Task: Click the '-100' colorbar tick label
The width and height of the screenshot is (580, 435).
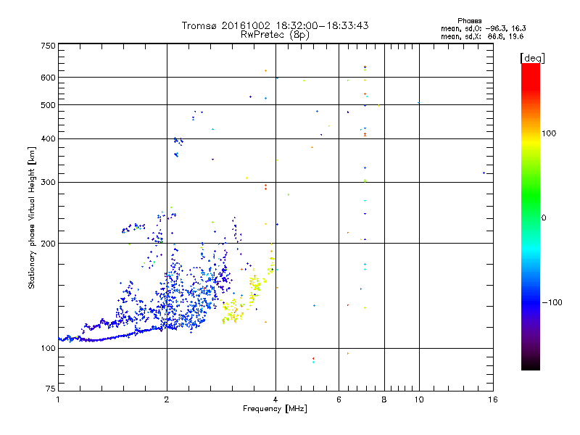Action: coord(552,302)
